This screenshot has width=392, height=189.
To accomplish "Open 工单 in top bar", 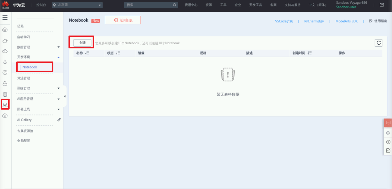I will tap(223, 5).
